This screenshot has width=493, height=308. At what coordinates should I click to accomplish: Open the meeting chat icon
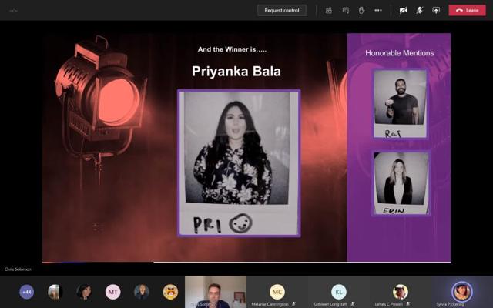click(345, 10)
